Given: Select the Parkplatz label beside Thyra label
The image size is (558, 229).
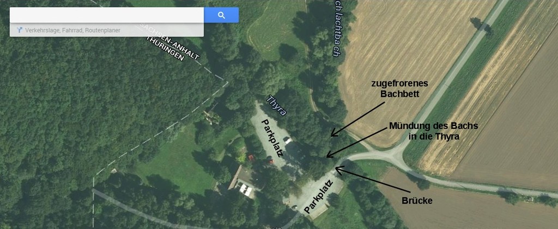Looking at the screenshot, I should point(273,138).
